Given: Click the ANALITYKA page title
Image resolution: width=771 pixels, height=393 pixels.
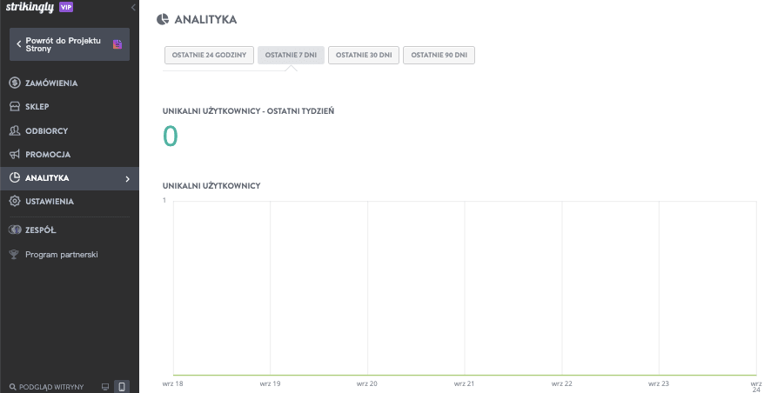Looking at the screenshot, I should 205,20.
